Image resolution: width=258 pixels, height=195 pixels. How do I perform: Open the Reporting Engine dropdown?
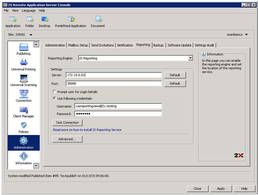[x=191, y=58]
